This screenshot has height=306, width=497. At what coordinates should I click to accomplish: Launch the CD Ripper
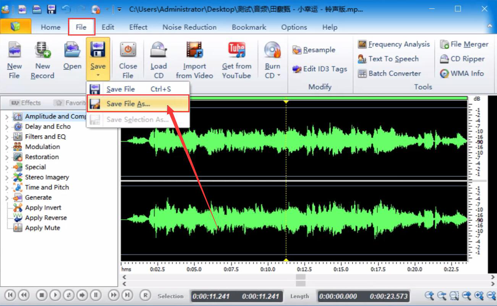coord(462,59)
